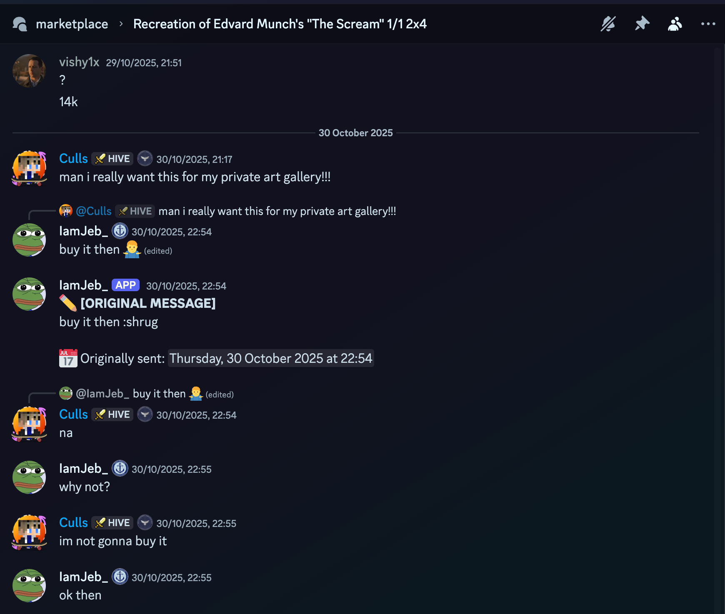Toggle notification mute with the crossed-bell icon
The width and height of the screenshot is (725, 614).
tap(608, 24)
